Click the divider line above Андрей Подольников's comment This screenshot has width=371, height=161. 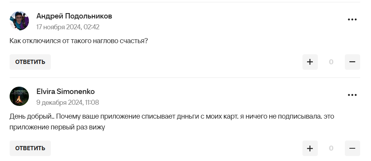click(185, 2)
